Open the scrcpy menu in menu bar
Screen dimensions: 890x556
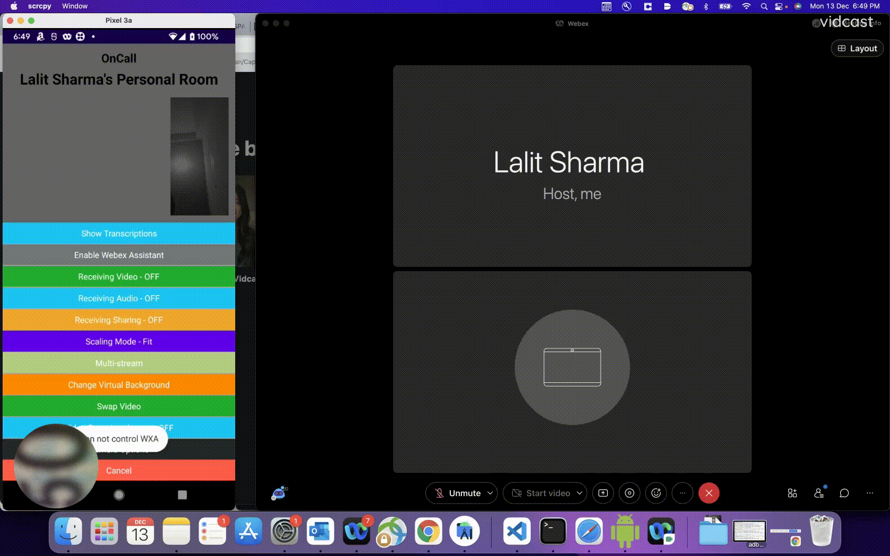click(40, 6)
